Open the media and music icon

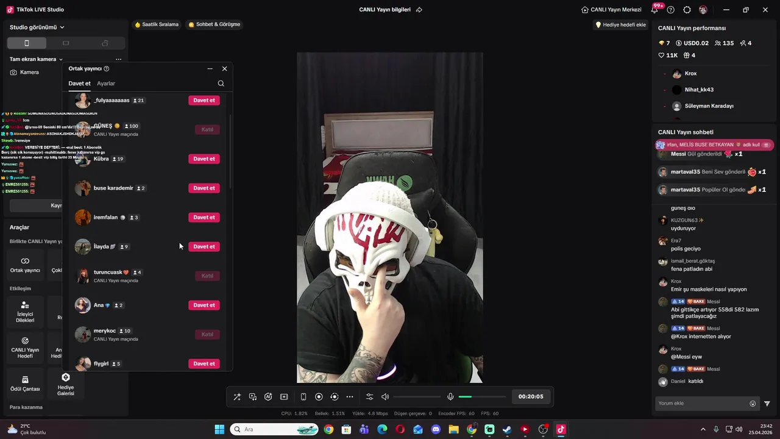click(253, 396)
